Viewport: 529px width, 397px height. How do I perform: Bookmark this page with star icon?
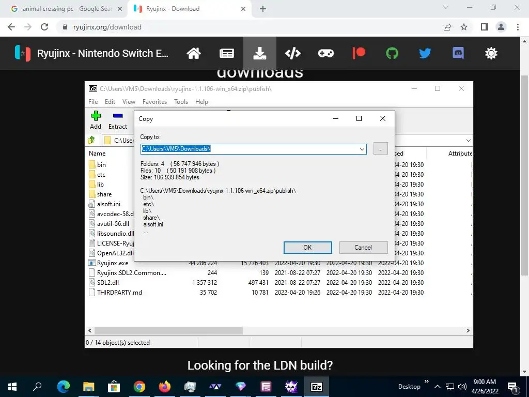point(464,27)
